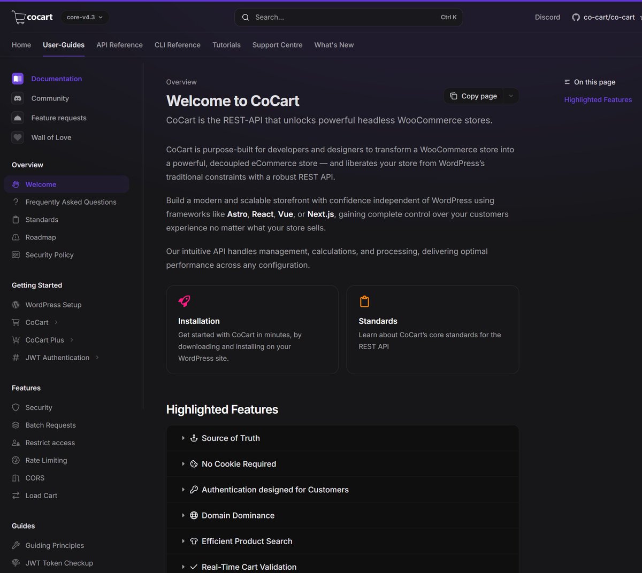Open the Tutorials tab
This screenshot has width=642, height=573.
[x=226, y=45]
